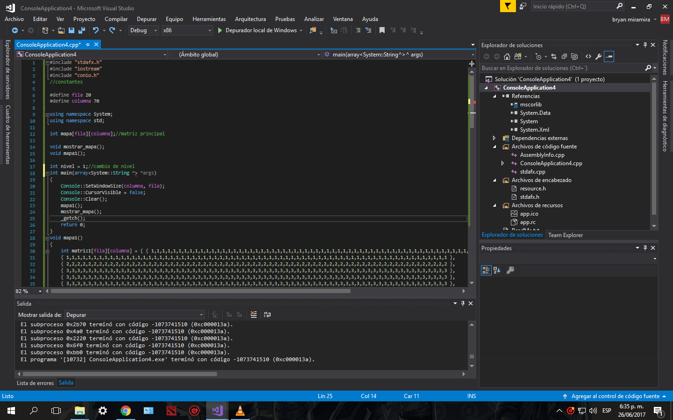
Task: Click the Home icon in Explorador de soluciones
Action: [507, 56]
